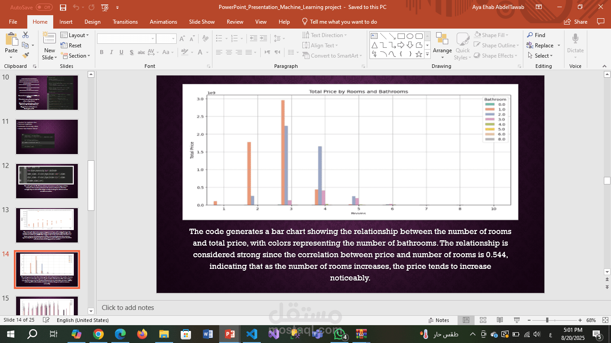Image resolution: width=611 pixels, height=343 pixels.
Task: Apply Bold formatting
Action: click(x=102, y=52)
